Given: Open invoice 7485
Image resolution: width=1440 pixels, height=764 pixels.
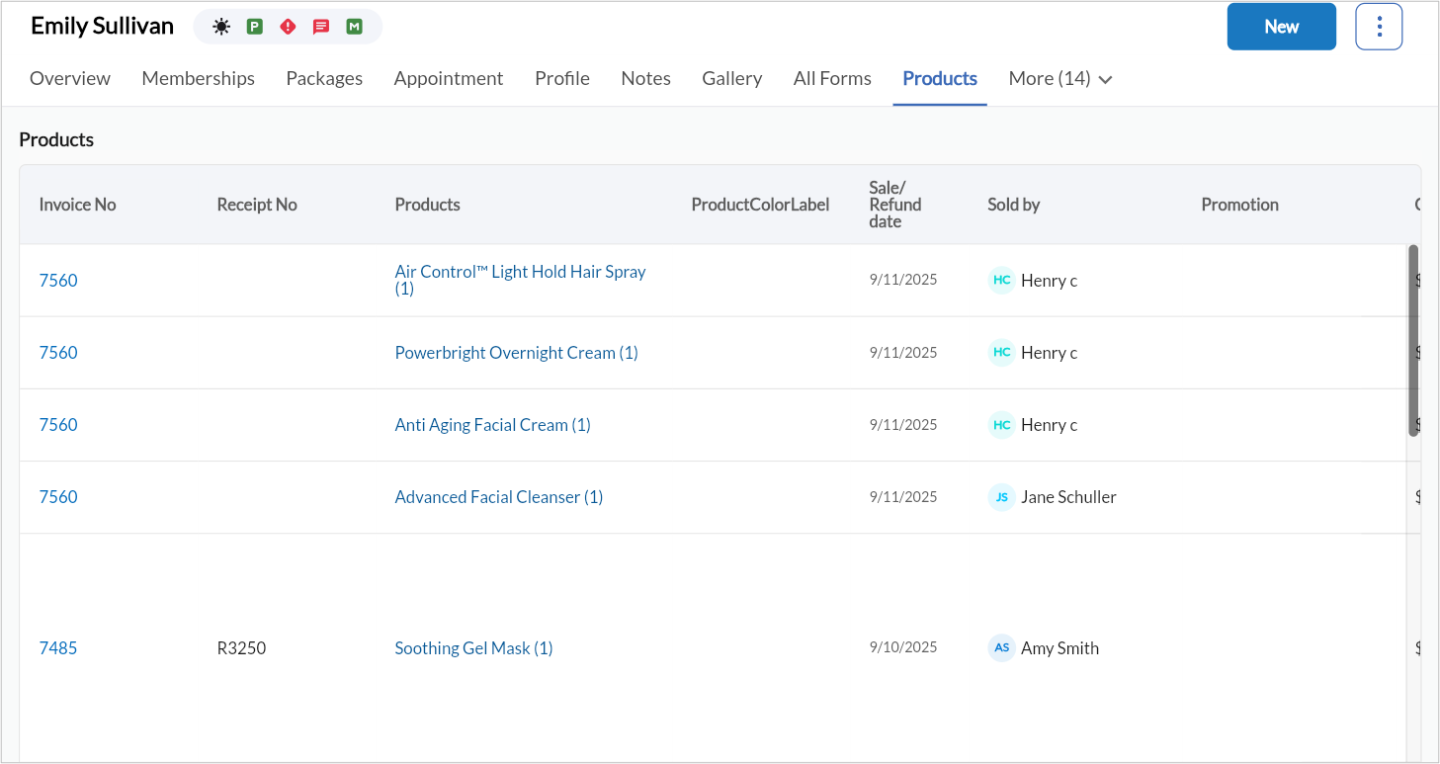Looking at the screenshot, I should pyautogui.click(x=58, y=647).
